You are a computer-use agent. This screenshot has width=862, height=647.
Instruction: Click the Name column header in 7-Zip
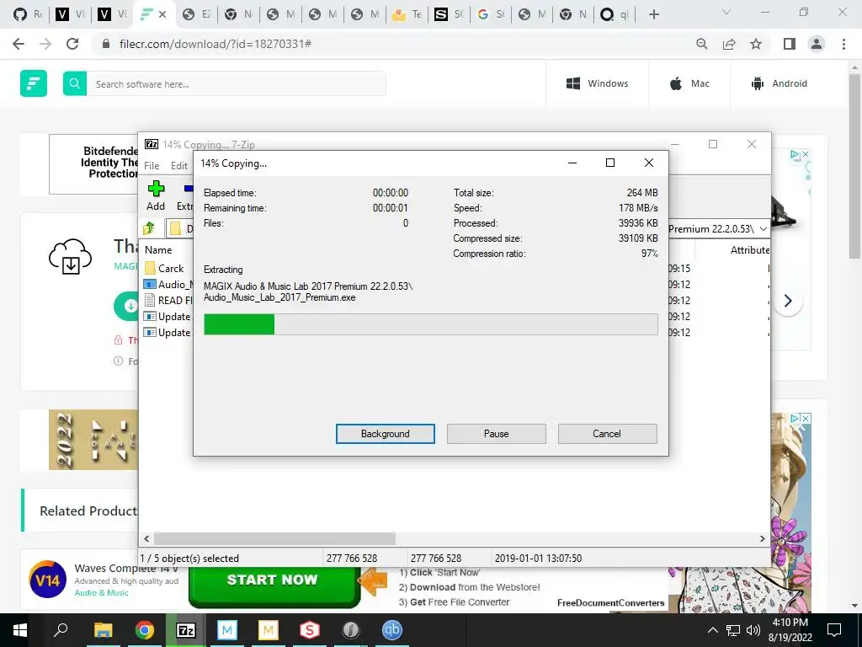(x=158, y=249)
